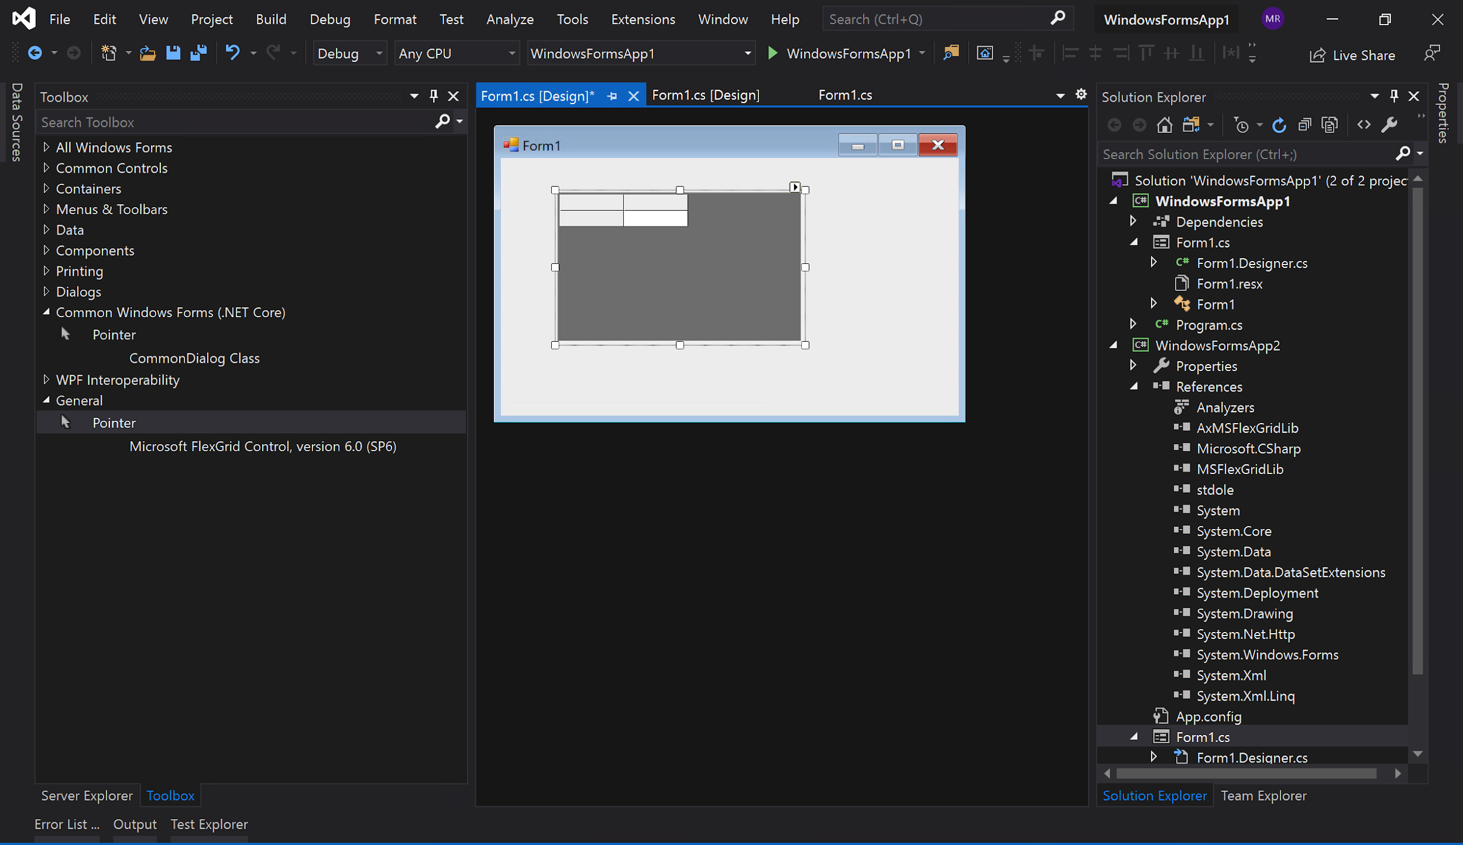Open the Feedback person icon
This screenshot has width=1463, height=845.
pyautogui.click(x=1431, y=53)
